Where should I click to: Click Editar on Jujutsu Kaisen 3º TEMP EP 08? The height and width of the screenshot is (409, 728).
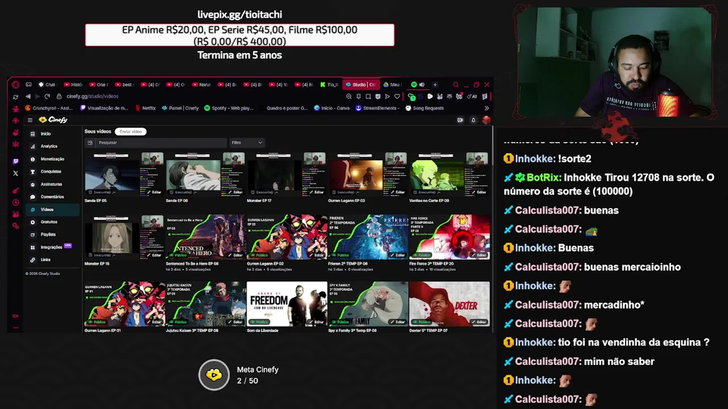(235, 322)
